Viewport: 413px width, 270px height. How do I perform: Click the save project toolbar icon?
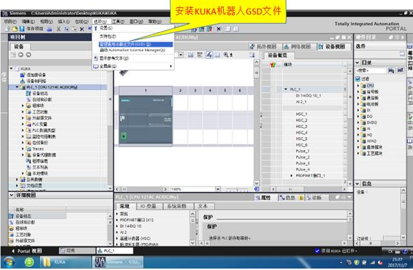22,29
